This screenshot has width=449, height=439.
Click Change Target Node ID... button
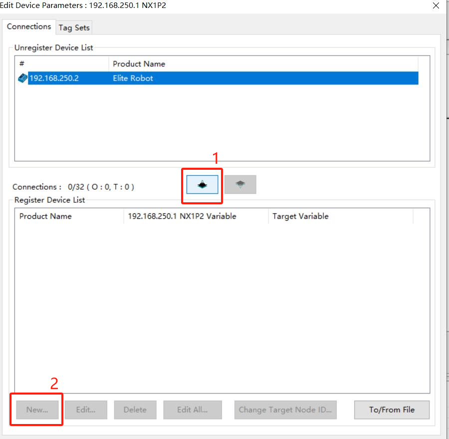pos(285,410)
